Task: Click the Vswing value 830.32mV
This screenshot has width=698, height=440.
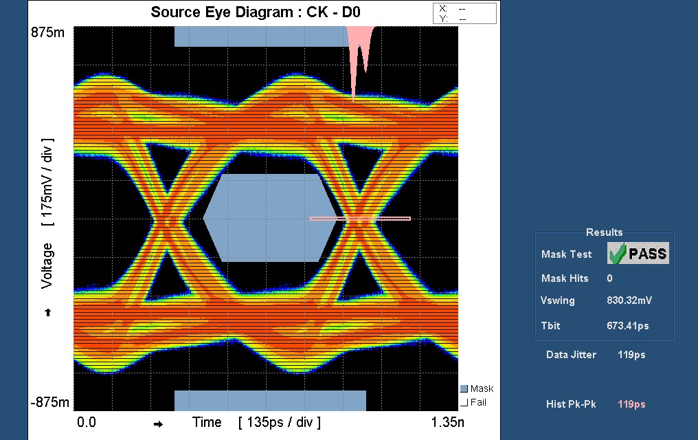Action: coord(631,300)
